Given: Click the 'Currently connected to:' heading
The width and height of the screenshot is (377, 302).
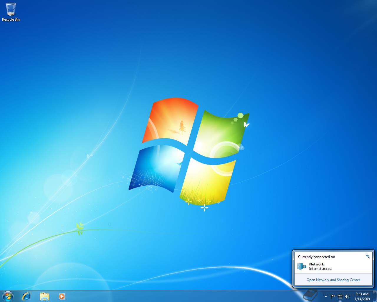Looking at the screenshot, I should 316,257.
